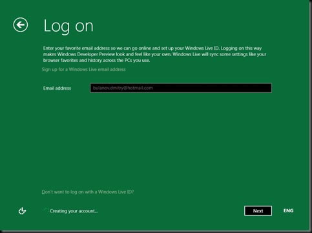Screen dimensions: 312x233
Task: Choose Don't want to log on with Windows Live ID
Action: [88, 192]
